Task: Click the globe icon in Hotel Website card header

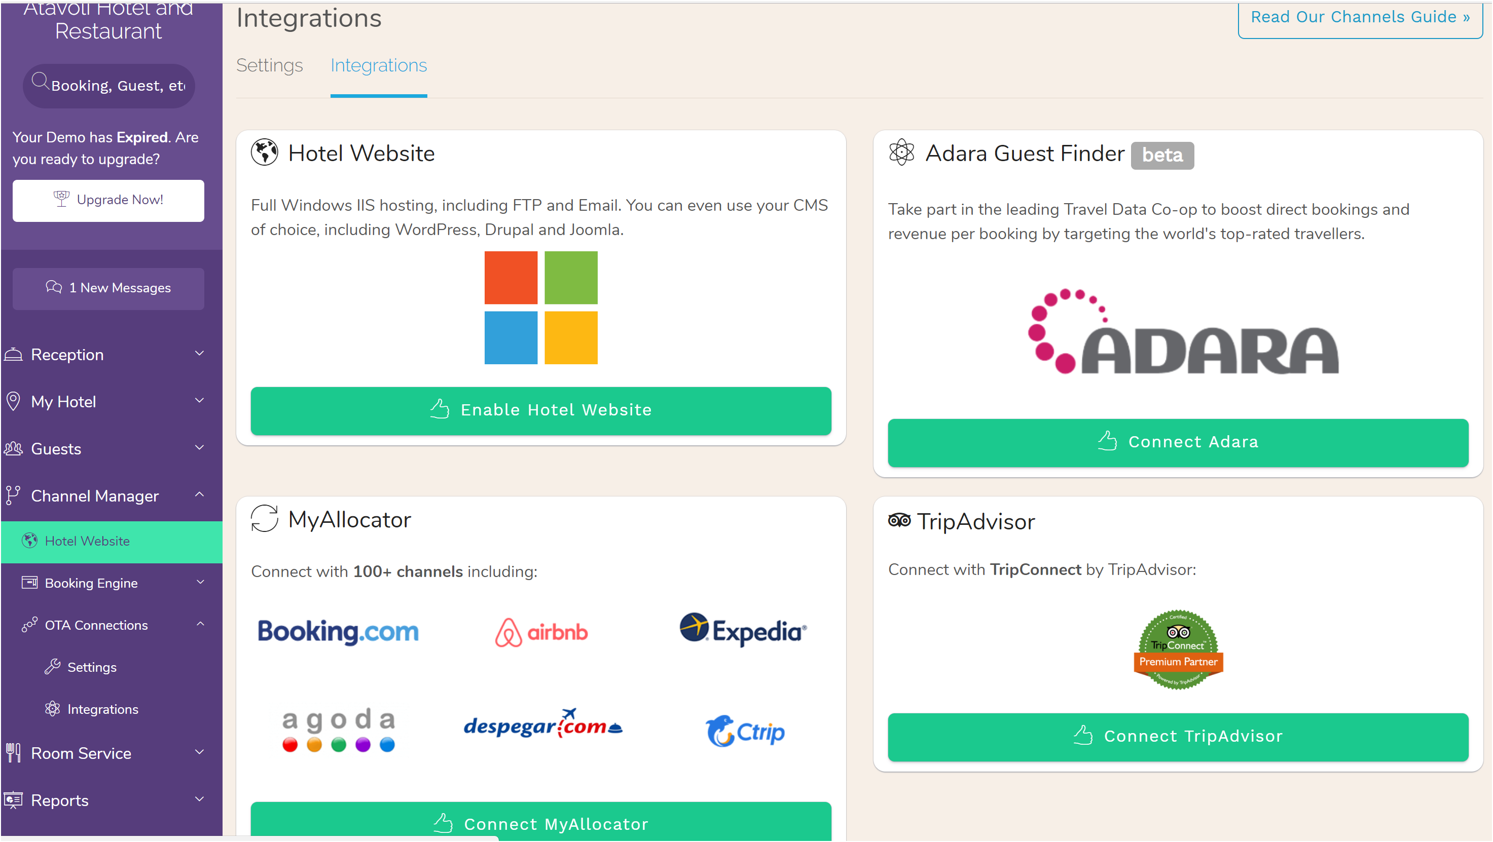Action: (x=264, y=153)
